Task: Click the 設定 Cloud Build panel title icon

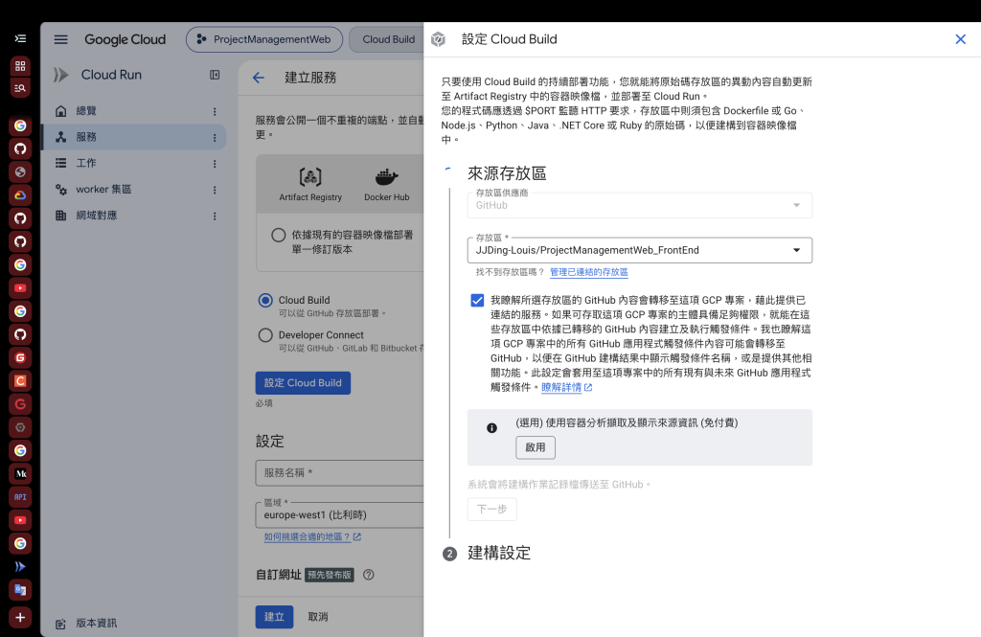Action: coord(439,39)
